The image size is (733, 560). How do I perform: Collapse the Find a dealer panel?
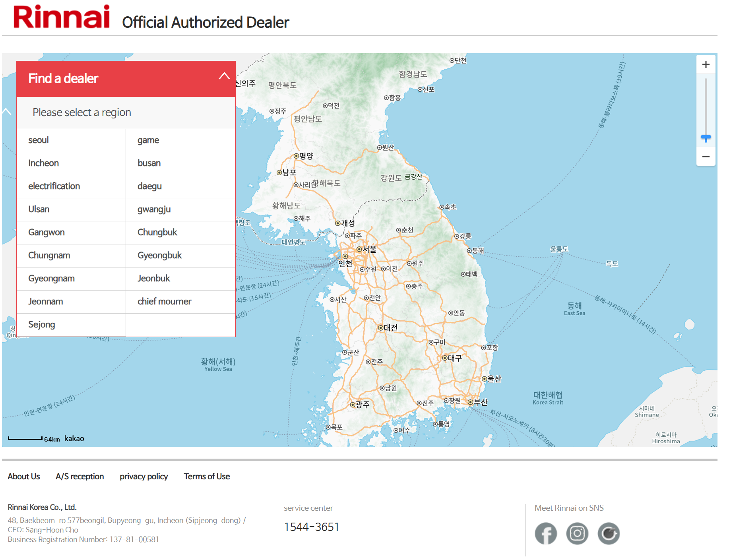click(x=224, y=76)
